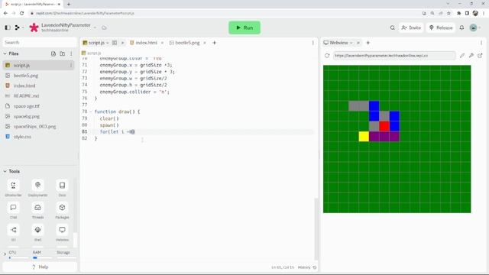489x275 pixels.
Task: Open the Webview tool in Tools
Action: point(62,233)
